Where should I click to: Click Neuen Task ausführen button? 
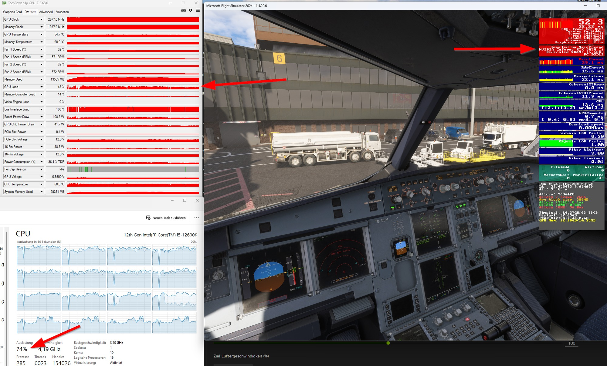point(166,218)
